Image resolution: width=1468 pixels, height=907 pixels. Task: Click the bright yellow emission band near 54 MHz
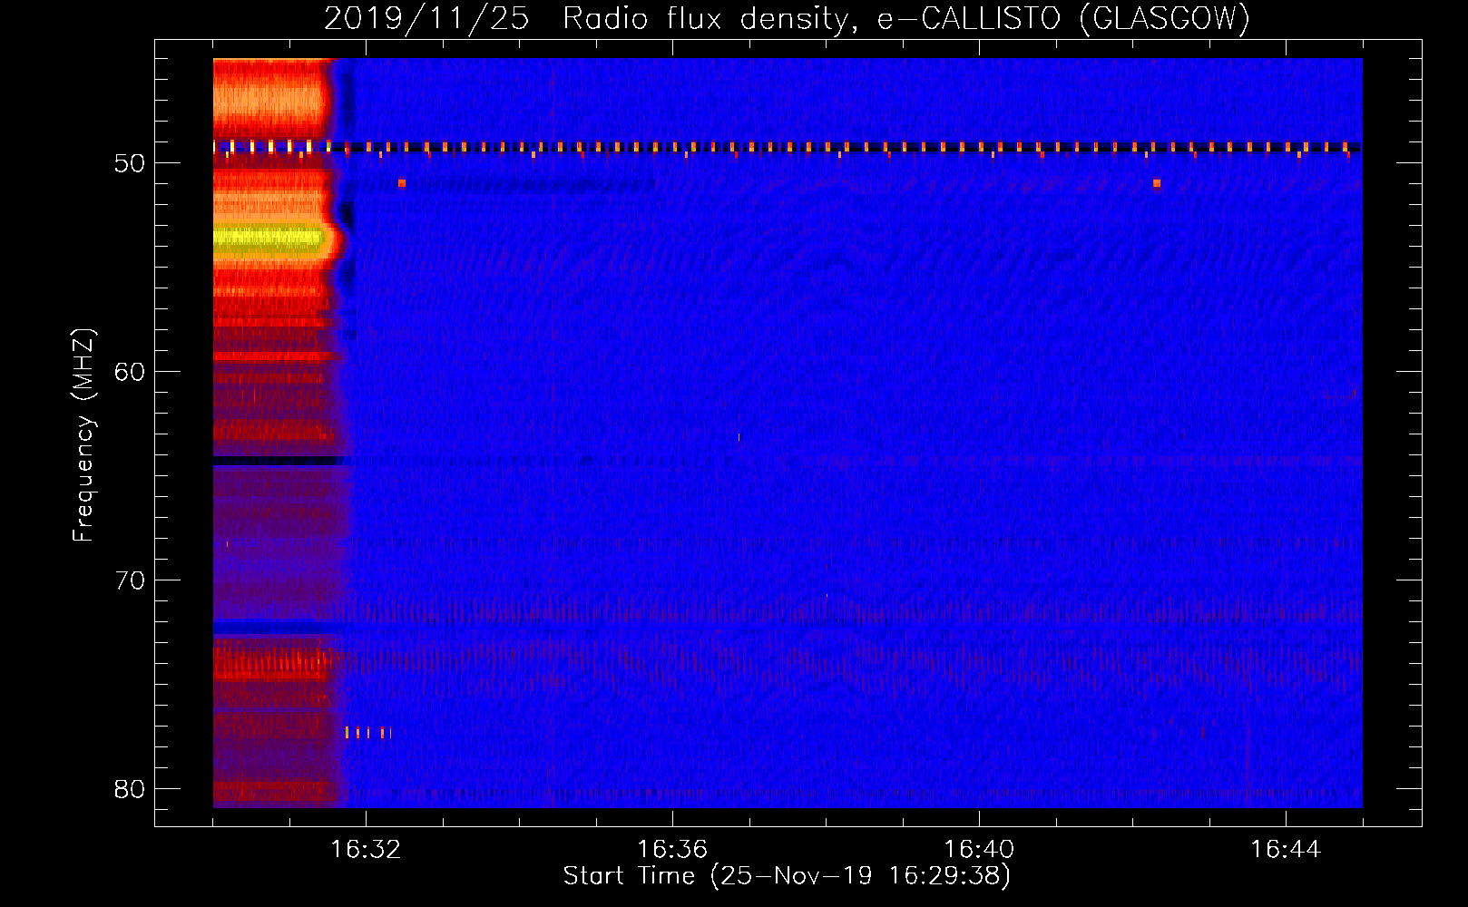click(269, 239)
